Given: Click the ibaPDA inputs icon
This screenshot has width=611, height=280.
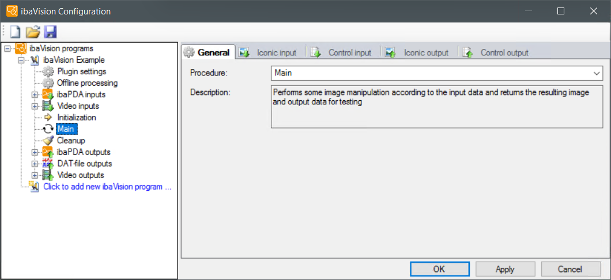Looking at the screenshot, I should tap(48, 94).
